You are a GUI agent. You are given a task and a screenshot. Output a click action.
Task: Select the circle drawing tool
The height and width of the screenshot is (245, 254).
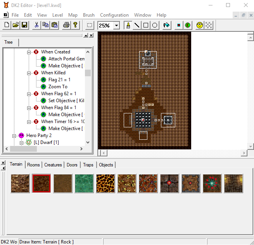(x=155, y=25)
